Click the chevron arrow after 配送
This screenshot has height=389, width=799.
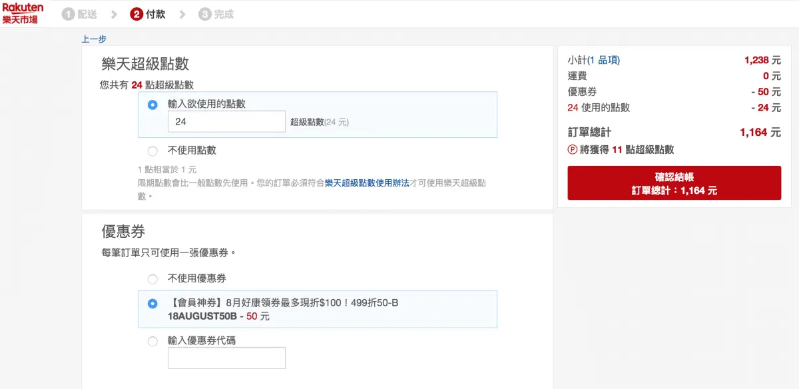click(115, 15)
